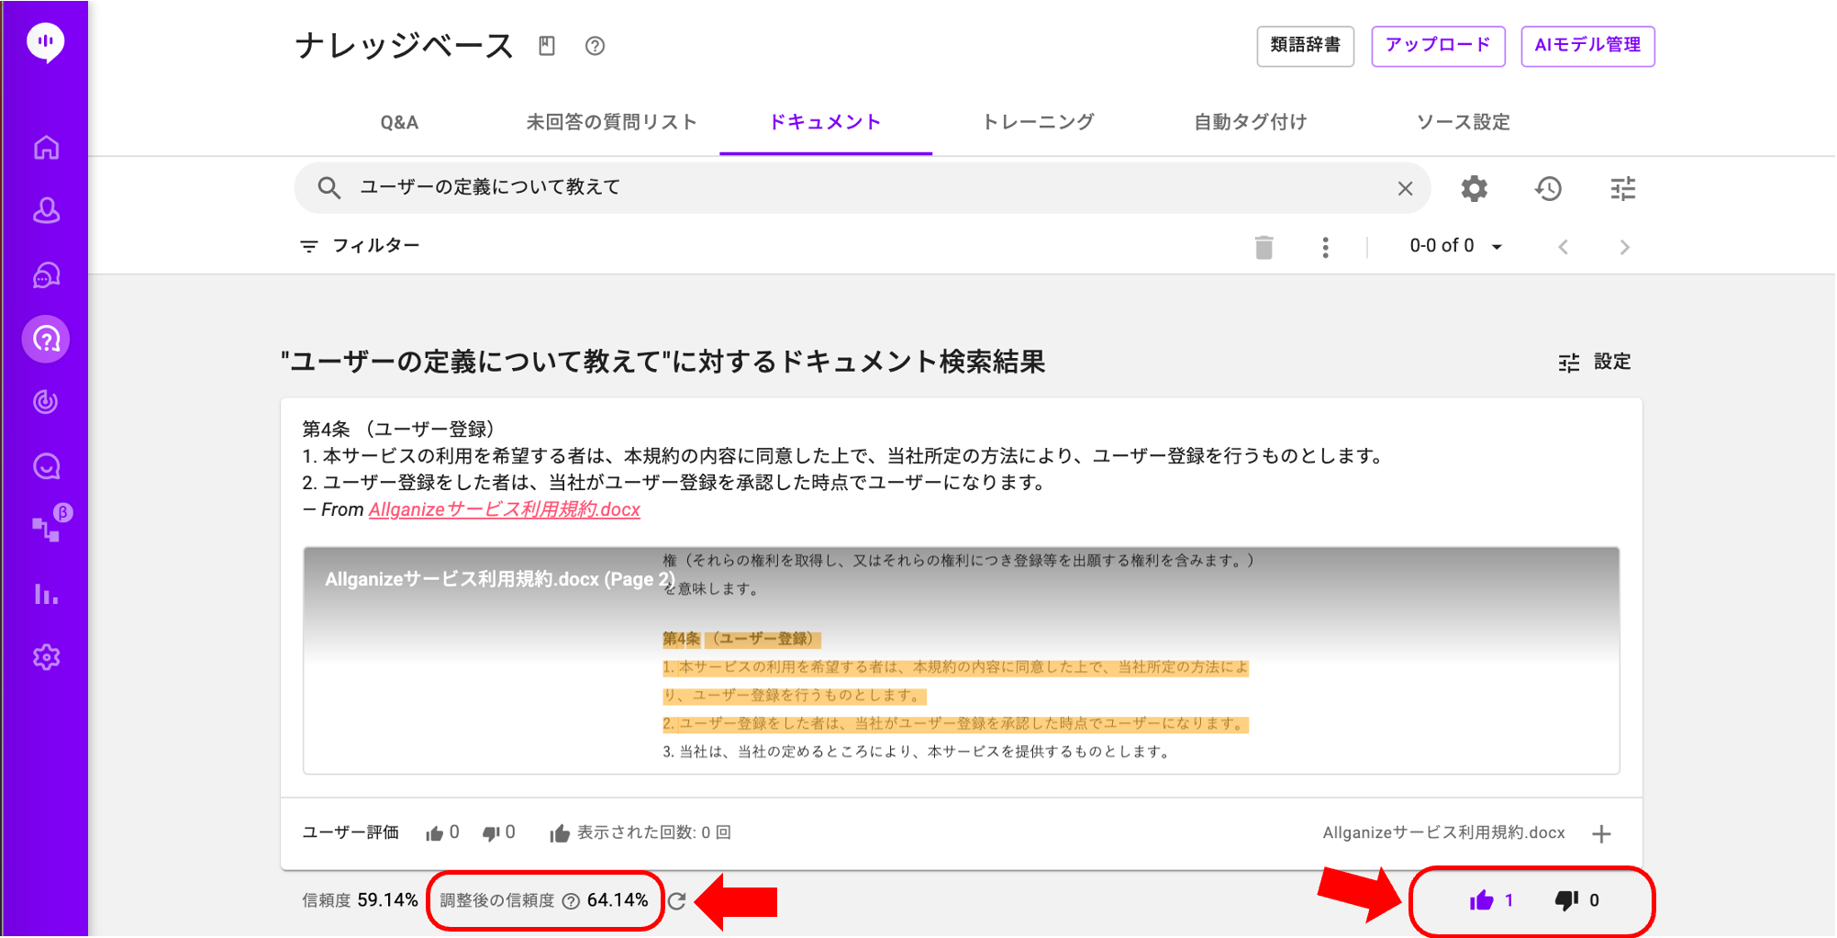Click the Alli logo in the sidebar

[x=46, y=42]
